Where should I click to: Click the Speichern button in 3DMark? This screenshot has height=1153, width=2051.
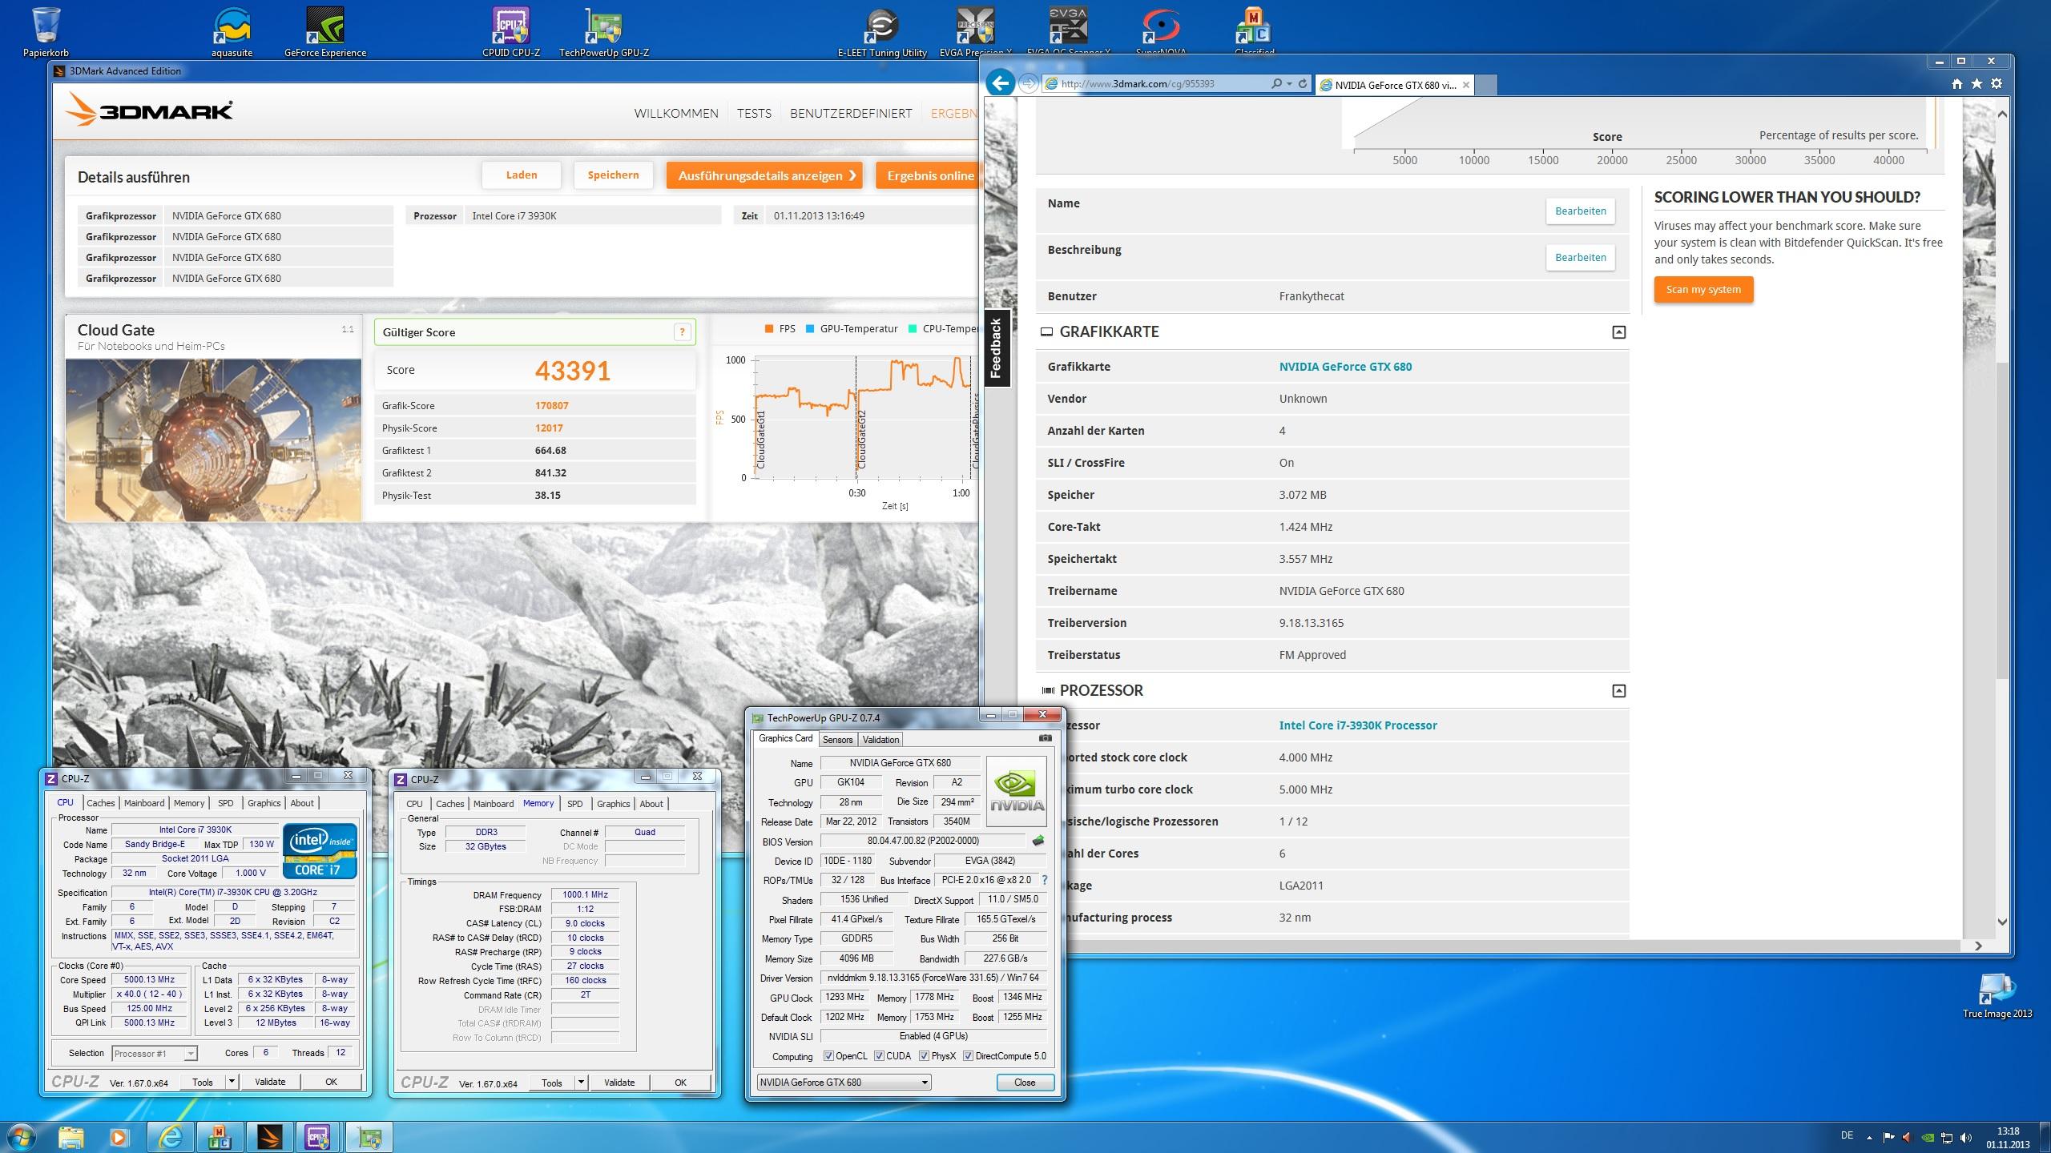point(613,175)
